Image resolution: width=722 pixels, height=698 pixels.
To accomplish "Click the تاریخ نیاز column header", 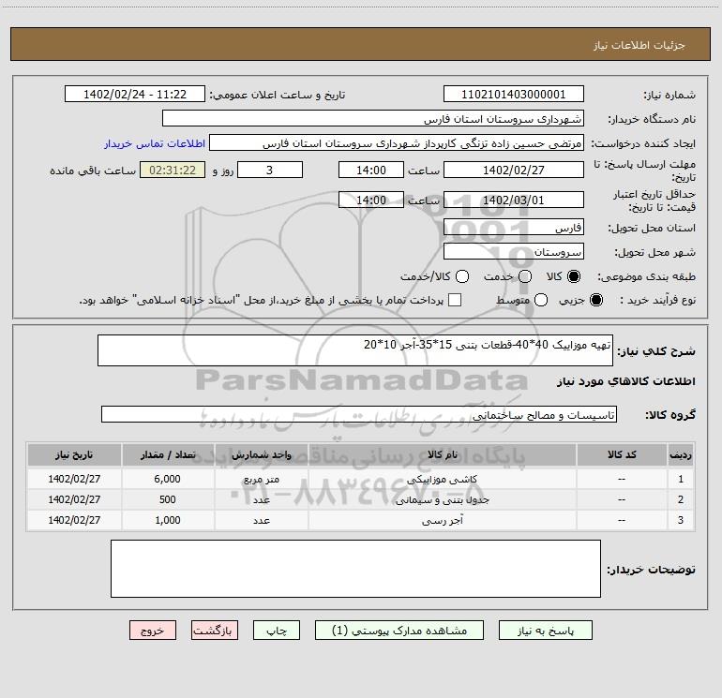I will (x=74, y=454).
